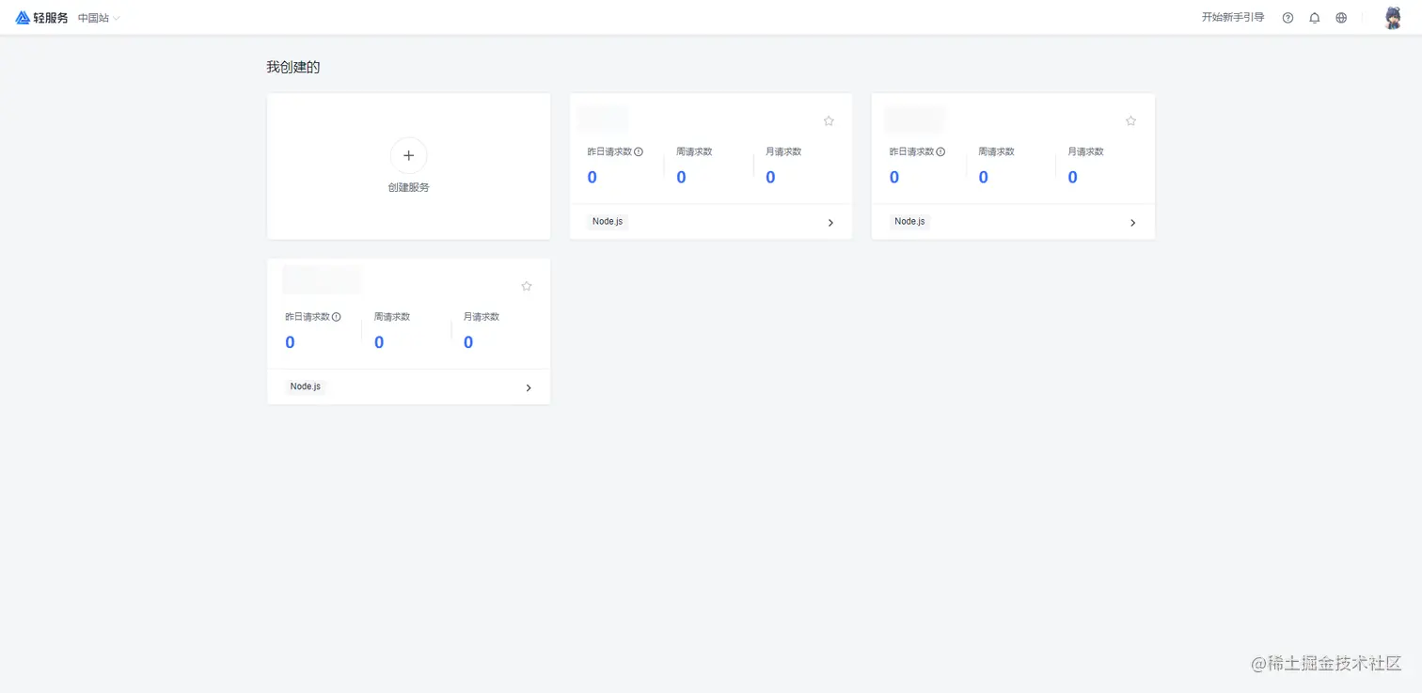Click the 昨日请求数 info icon on the card beside 创建服务
Image resolution: width=1422 pixels, height=693 pixels.
pos(639,151)
